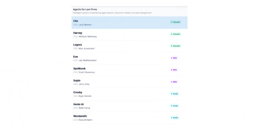This screenshot has width=259, height=130.
Task: Select the Clio company row
Action: [x=129, y=23]
